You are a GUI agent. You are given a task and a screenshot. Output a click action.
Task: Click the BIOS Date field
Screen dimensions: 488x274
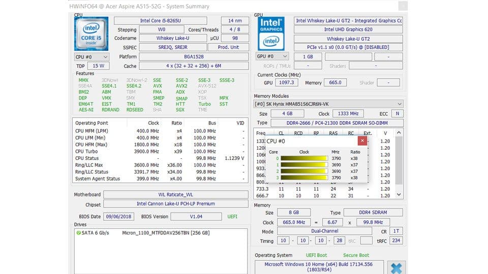click(118, 217)
